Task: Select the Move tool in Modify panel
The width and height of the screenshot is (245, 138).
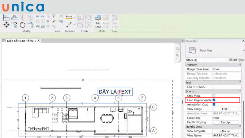Action: pyautogui.click(x=6, y=25)
